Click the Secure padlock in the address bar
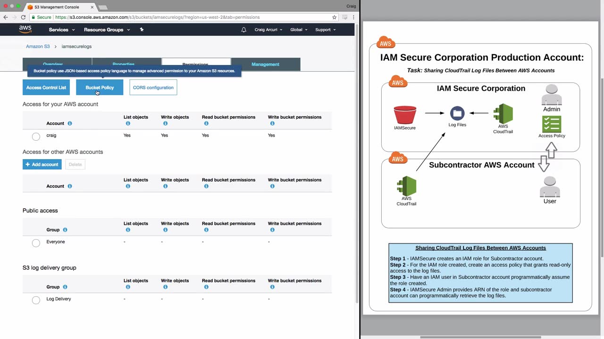Viewport: 604px width, 339px height. click(34, 17)
